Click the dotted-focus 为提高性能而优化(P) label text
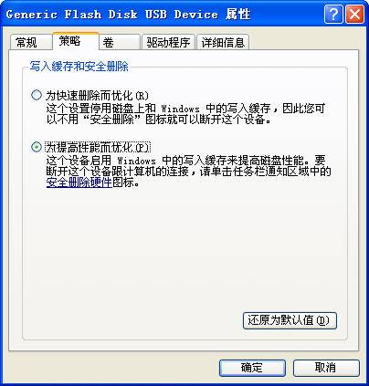The width and height of the screenshot is (369, 386). coord(98,148)
